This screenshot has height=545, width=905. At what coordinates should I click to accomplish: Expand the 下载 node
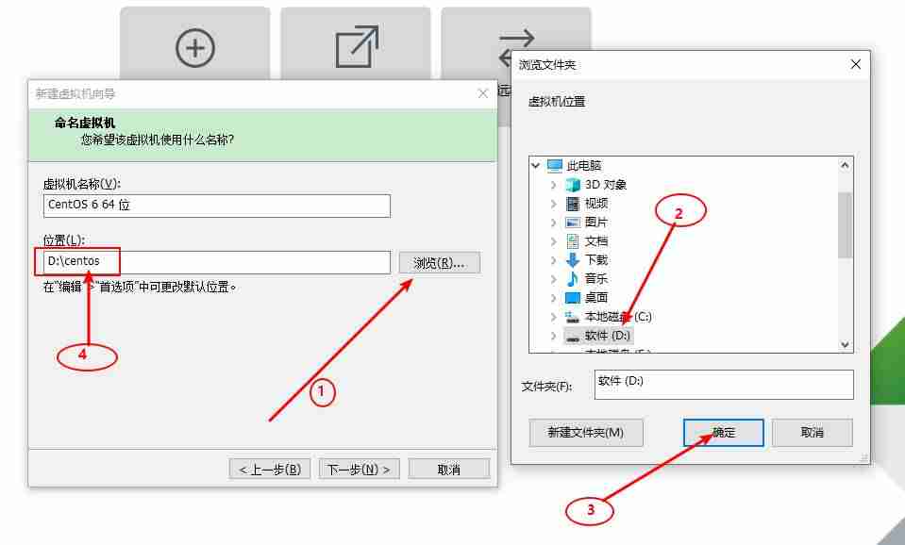pyautogui.click(x=554, y=260)
